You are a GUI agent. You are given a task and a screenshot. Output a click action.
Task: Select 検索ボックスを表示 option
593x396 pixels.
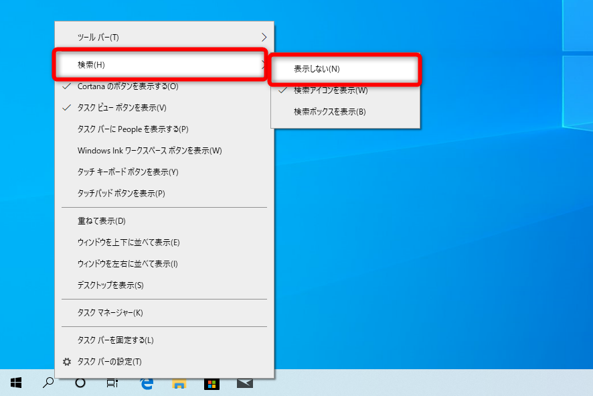click(x=329, y=112)
